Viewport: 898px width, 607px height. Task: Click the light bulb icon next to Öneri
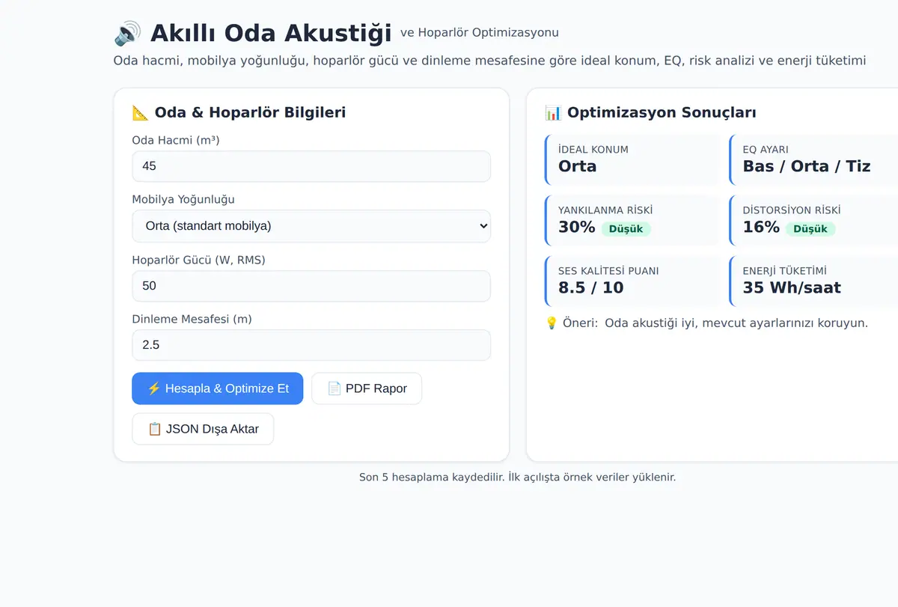(552, 323)
